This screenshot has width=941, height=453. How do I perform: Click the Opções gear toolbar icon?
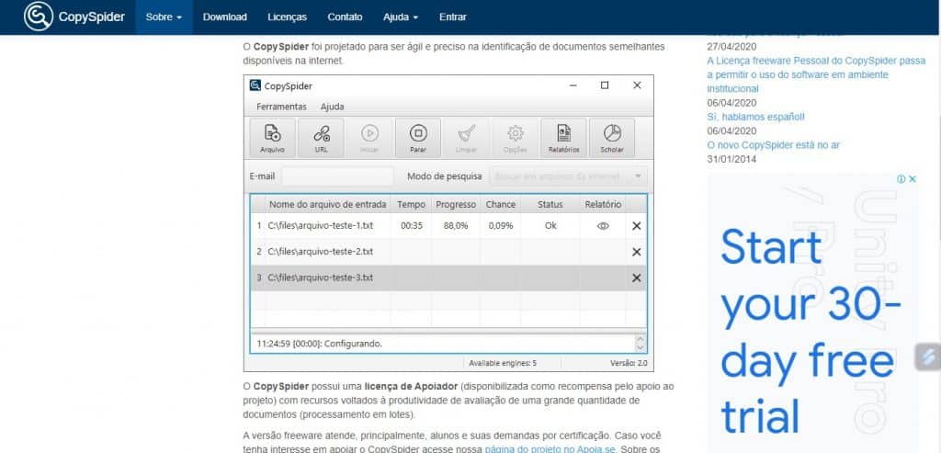[x=515, y=138]
